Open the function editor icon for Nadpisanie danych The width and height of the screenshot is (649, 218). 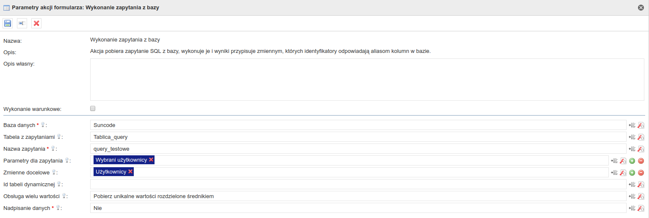click(641, 208)
